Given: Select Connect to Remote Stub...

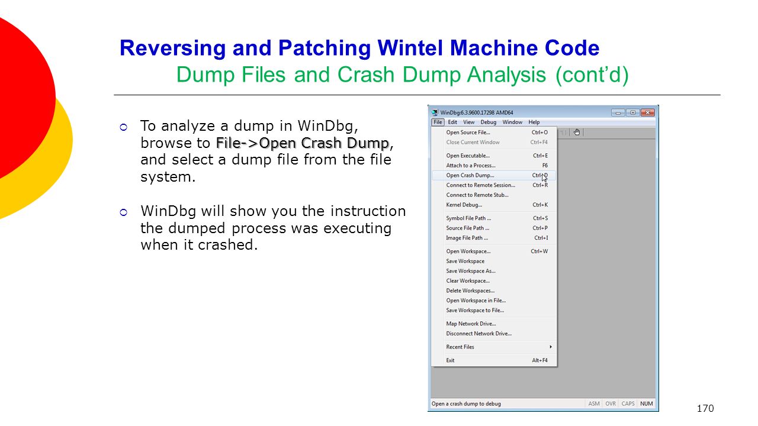Looking at the screenshot, I should click(494, 195).
